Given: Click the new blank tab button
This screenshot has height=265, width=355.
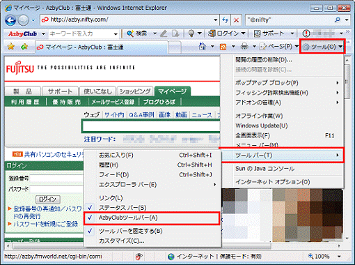Looking at the screenshot, I should tap(175, 47).
